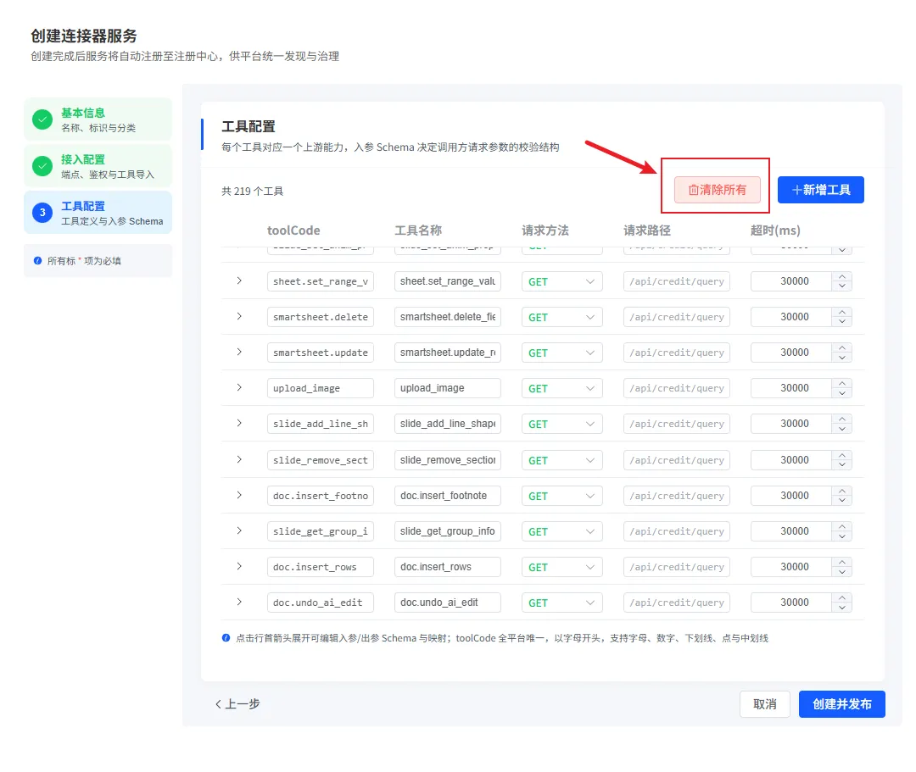The width and height of the screenshot is (916, 772).
Task: Click the info icon beside 所有标 note
Action: 37,261
